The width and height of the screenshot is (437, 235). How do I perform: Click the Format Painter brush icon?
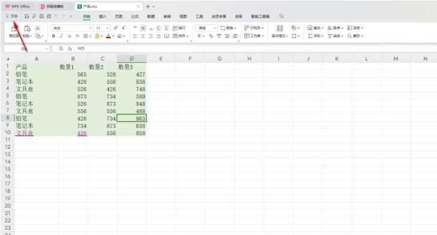click(x=13, y=28)
